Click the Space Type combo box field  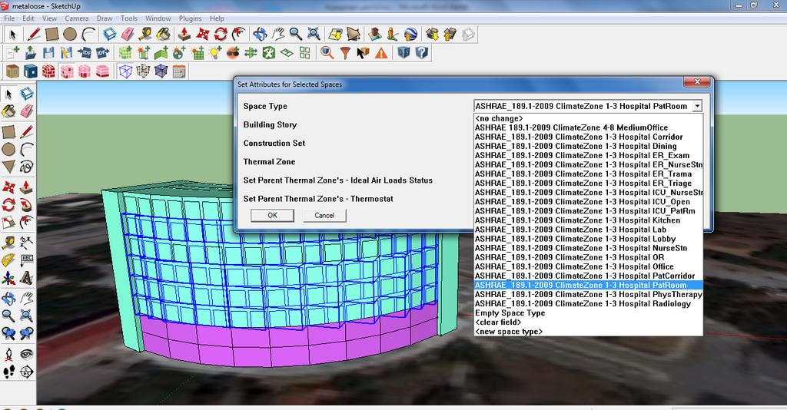click(587, 106)
